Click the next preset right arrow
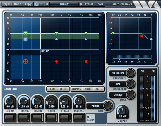The width and height of the screenshot is (161, 126). (x=81, y=4)
